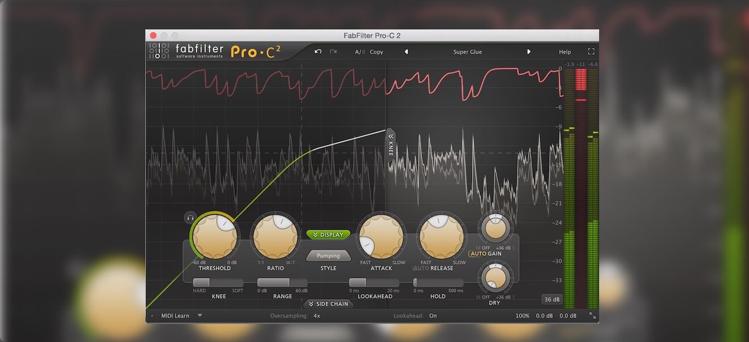Click the Hold slider
This screenshot has width=749, height=342.
click(438, 283)
